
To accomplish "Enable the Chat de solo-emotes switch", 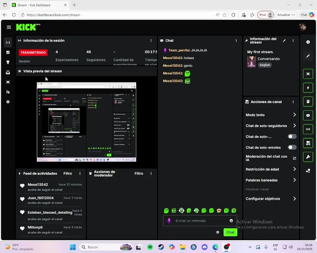I will point(292,147).
